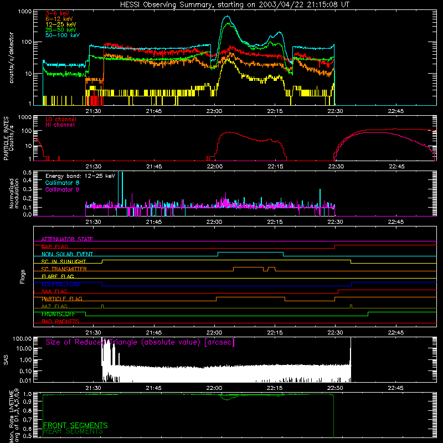Click the SC TRANSMITTER raised step near 22:08

tap(248, 267)
